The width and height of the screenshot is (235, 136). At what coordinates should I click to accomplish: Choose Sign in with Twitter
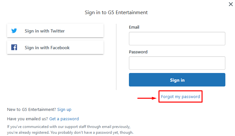click(55, 31)
